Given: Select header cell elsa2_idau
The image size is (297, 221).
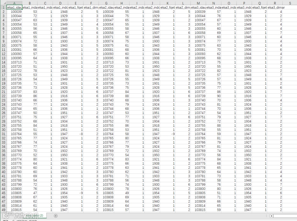Looking at the screenshot, I should pyautogui.click(x=106, y=7).
